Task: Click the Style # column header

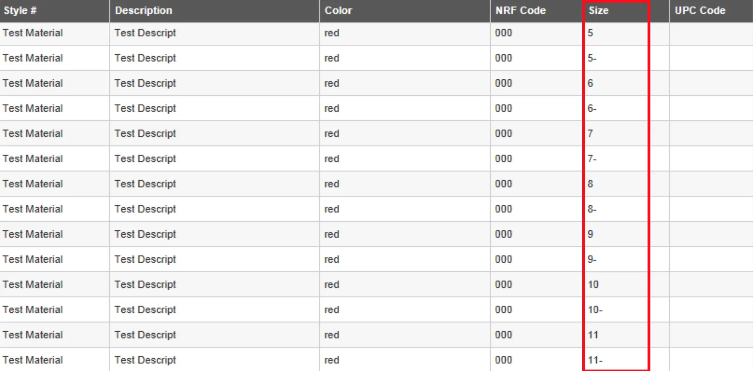Action: point(20,11)
